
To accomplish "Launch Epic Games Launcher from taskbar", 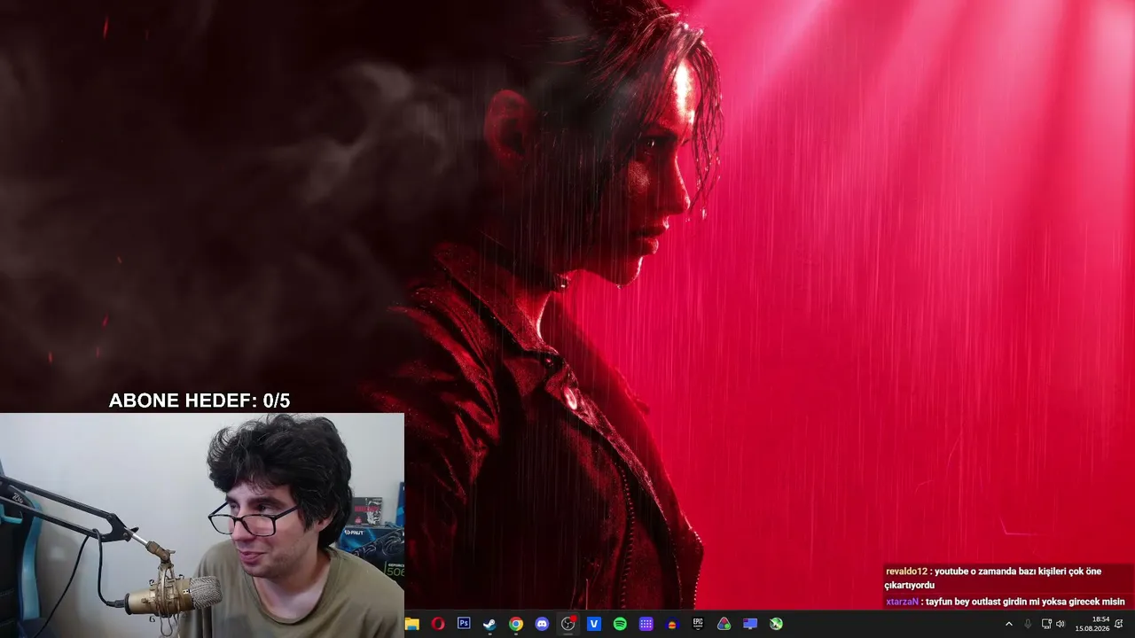I will coord(698,624).
